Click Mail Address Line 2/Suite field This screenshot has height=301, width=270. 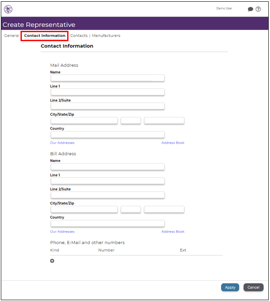107,106
